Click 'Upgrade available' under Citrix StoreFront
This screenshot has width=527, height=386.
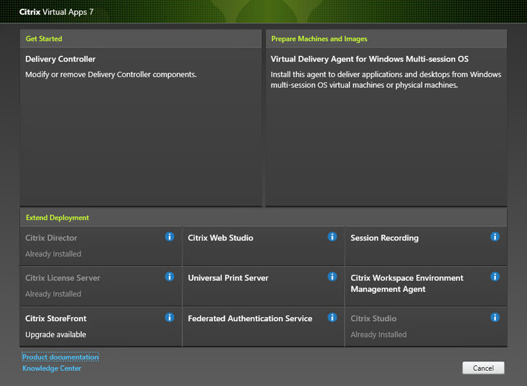click(x=56, y=334)
